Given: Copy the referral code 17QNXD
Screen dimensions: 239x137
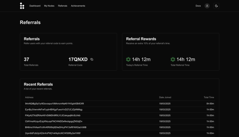Looking at the screenshot, I should tap(92, 60).
